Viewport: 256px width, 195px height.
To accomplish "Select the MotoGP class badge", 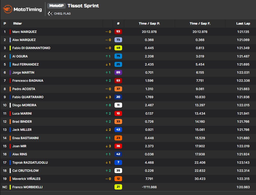I will (x=56, y=6).
